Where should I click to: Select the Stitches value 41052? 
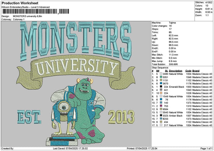tap(209, 2)
